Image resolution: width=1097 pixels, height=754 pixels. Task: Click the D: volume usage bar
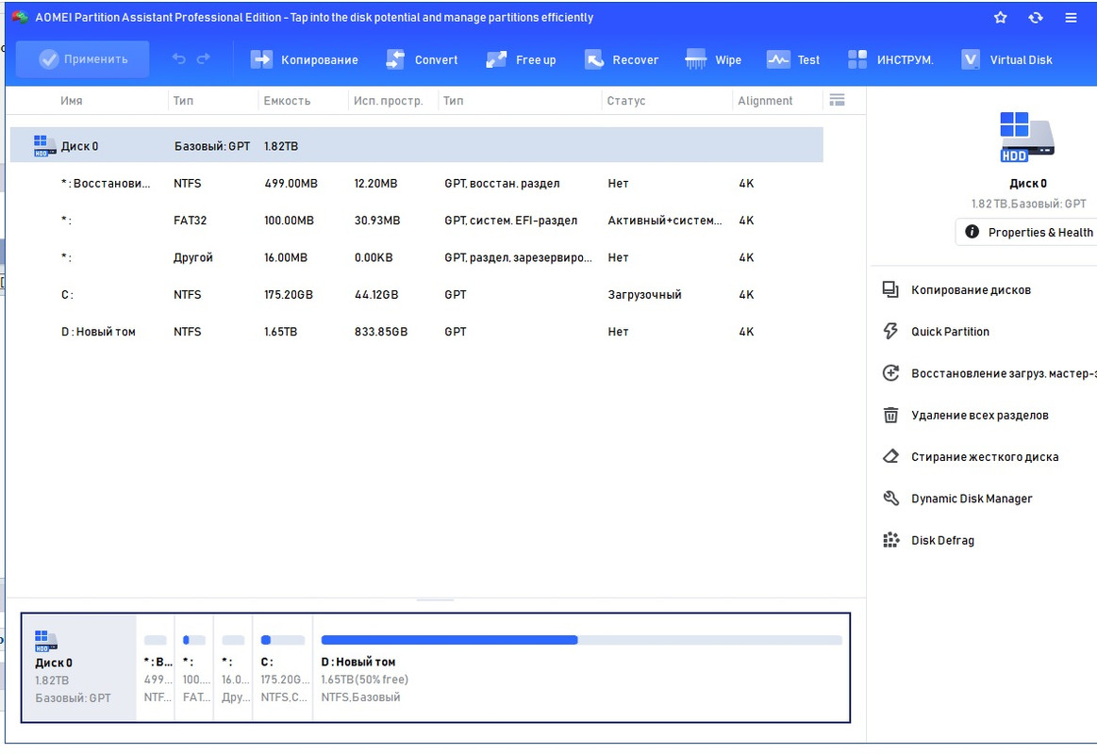click(581, 640)
